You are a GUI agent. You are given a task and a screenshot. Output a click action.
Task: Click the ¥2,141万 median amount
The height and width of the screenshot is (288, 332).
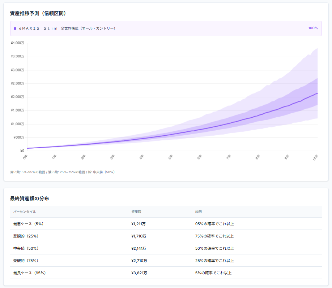139,248
